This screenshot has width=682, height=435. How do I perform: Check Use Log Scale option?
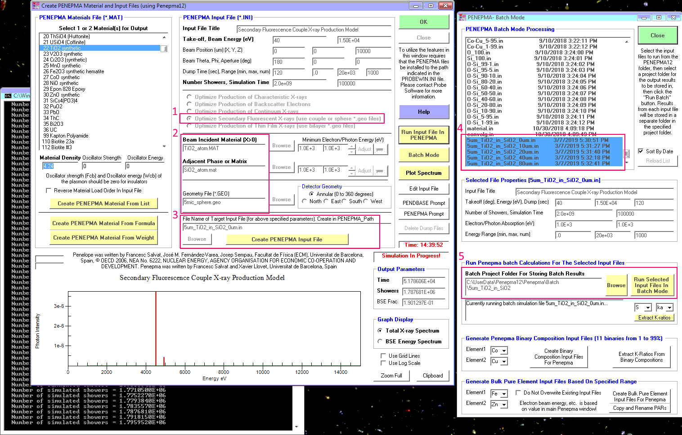coord(383,363)
